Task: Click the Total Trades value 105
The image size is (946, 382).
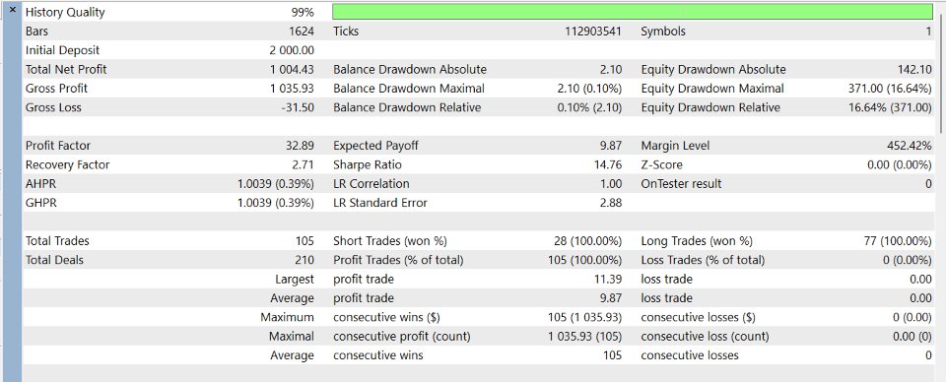Action: tap(304, 241)
